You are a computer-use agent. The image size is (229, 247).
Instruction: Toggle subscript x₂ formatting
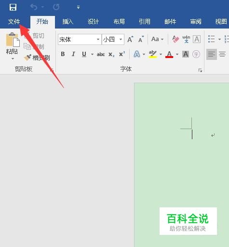coord(111,54)
